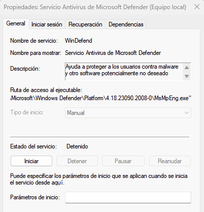
Task: Open the General tab
Action: (x=16, y=23)
